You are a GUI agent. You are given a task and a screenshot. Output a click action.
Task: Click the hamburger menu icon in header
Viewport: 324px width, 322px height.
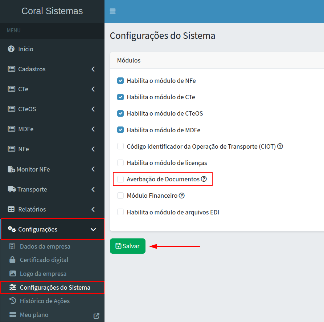(x=113, y=11)
